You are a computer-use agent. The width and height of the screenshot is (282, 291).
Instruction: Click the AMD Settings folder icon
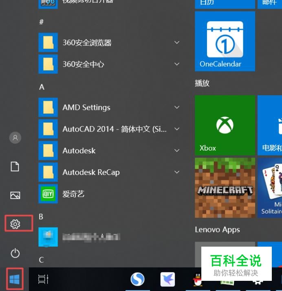[48, 107]
